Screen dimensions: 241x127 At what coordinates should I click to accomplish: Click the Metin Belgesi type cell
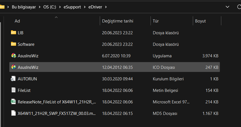(x=165, y=90)
